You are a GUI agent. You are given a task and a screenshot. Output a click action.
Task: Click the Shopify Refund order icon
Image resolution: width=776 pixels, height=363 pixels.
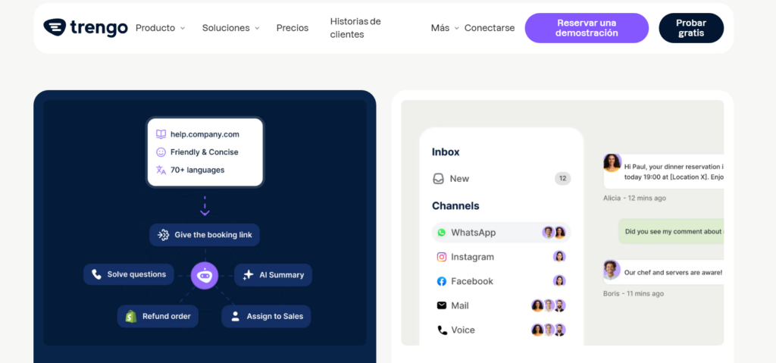[x=130, y=316]
